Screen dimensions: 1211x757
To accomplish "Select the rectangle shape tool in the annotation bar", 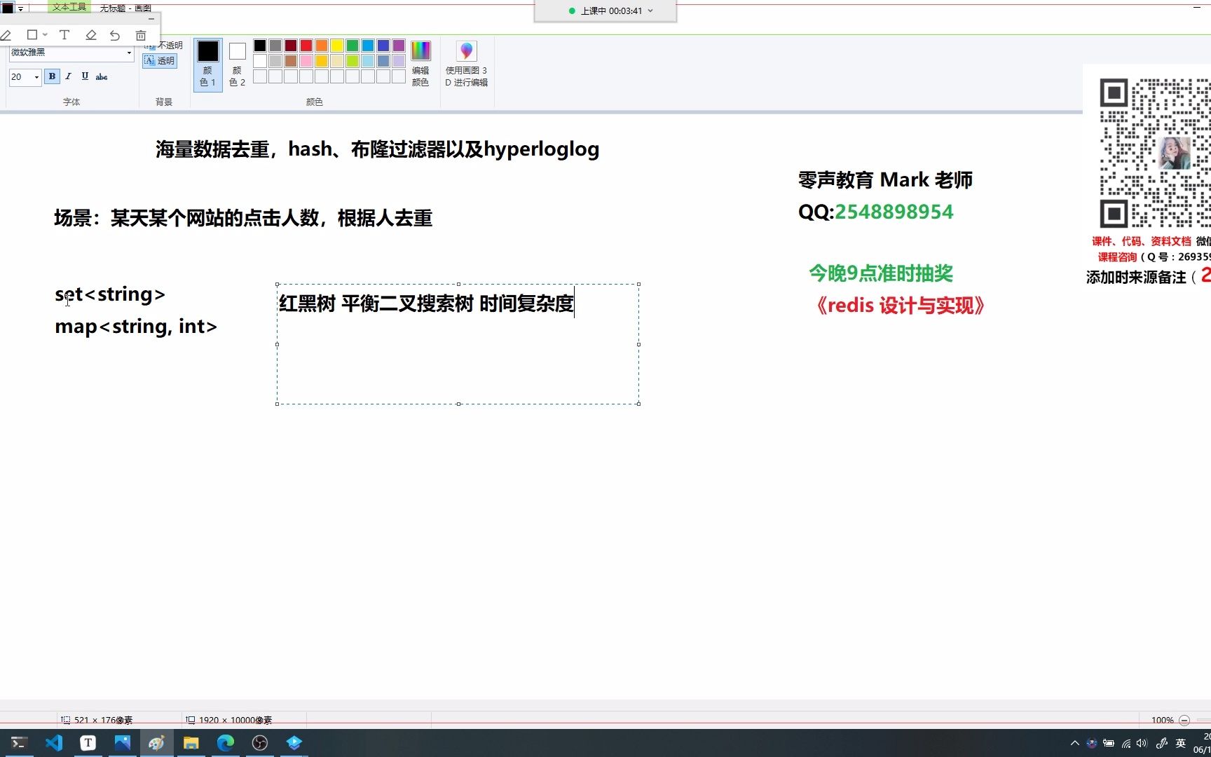I will (32, 34).
